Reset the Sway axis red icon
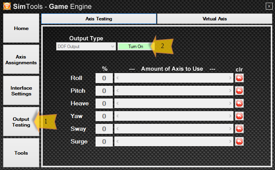 tap(239, 128)
